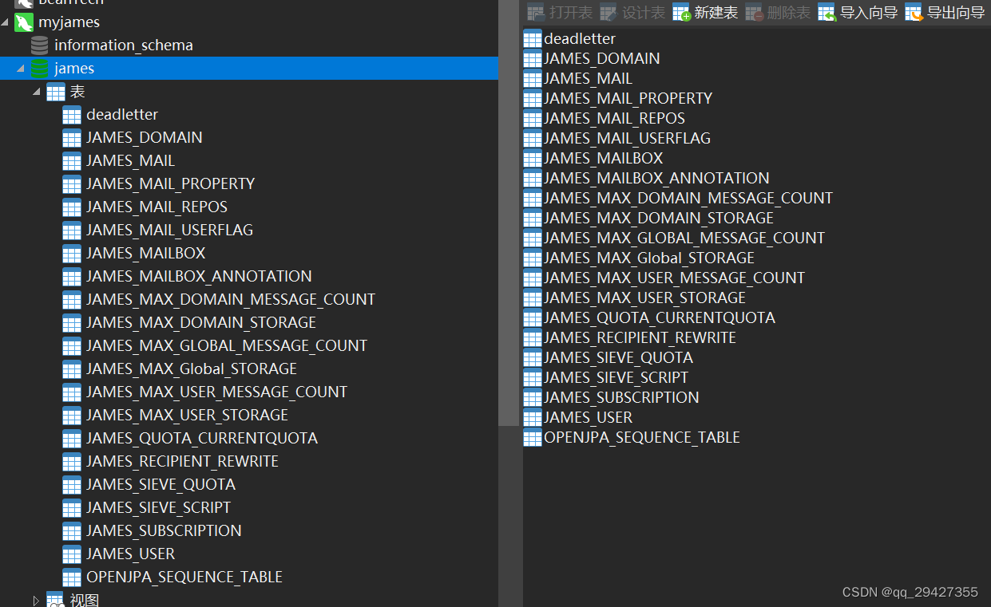Click the 视图 views folder icon
The image size is (991, 607).
pyautogui.click(x=55, y=600)
